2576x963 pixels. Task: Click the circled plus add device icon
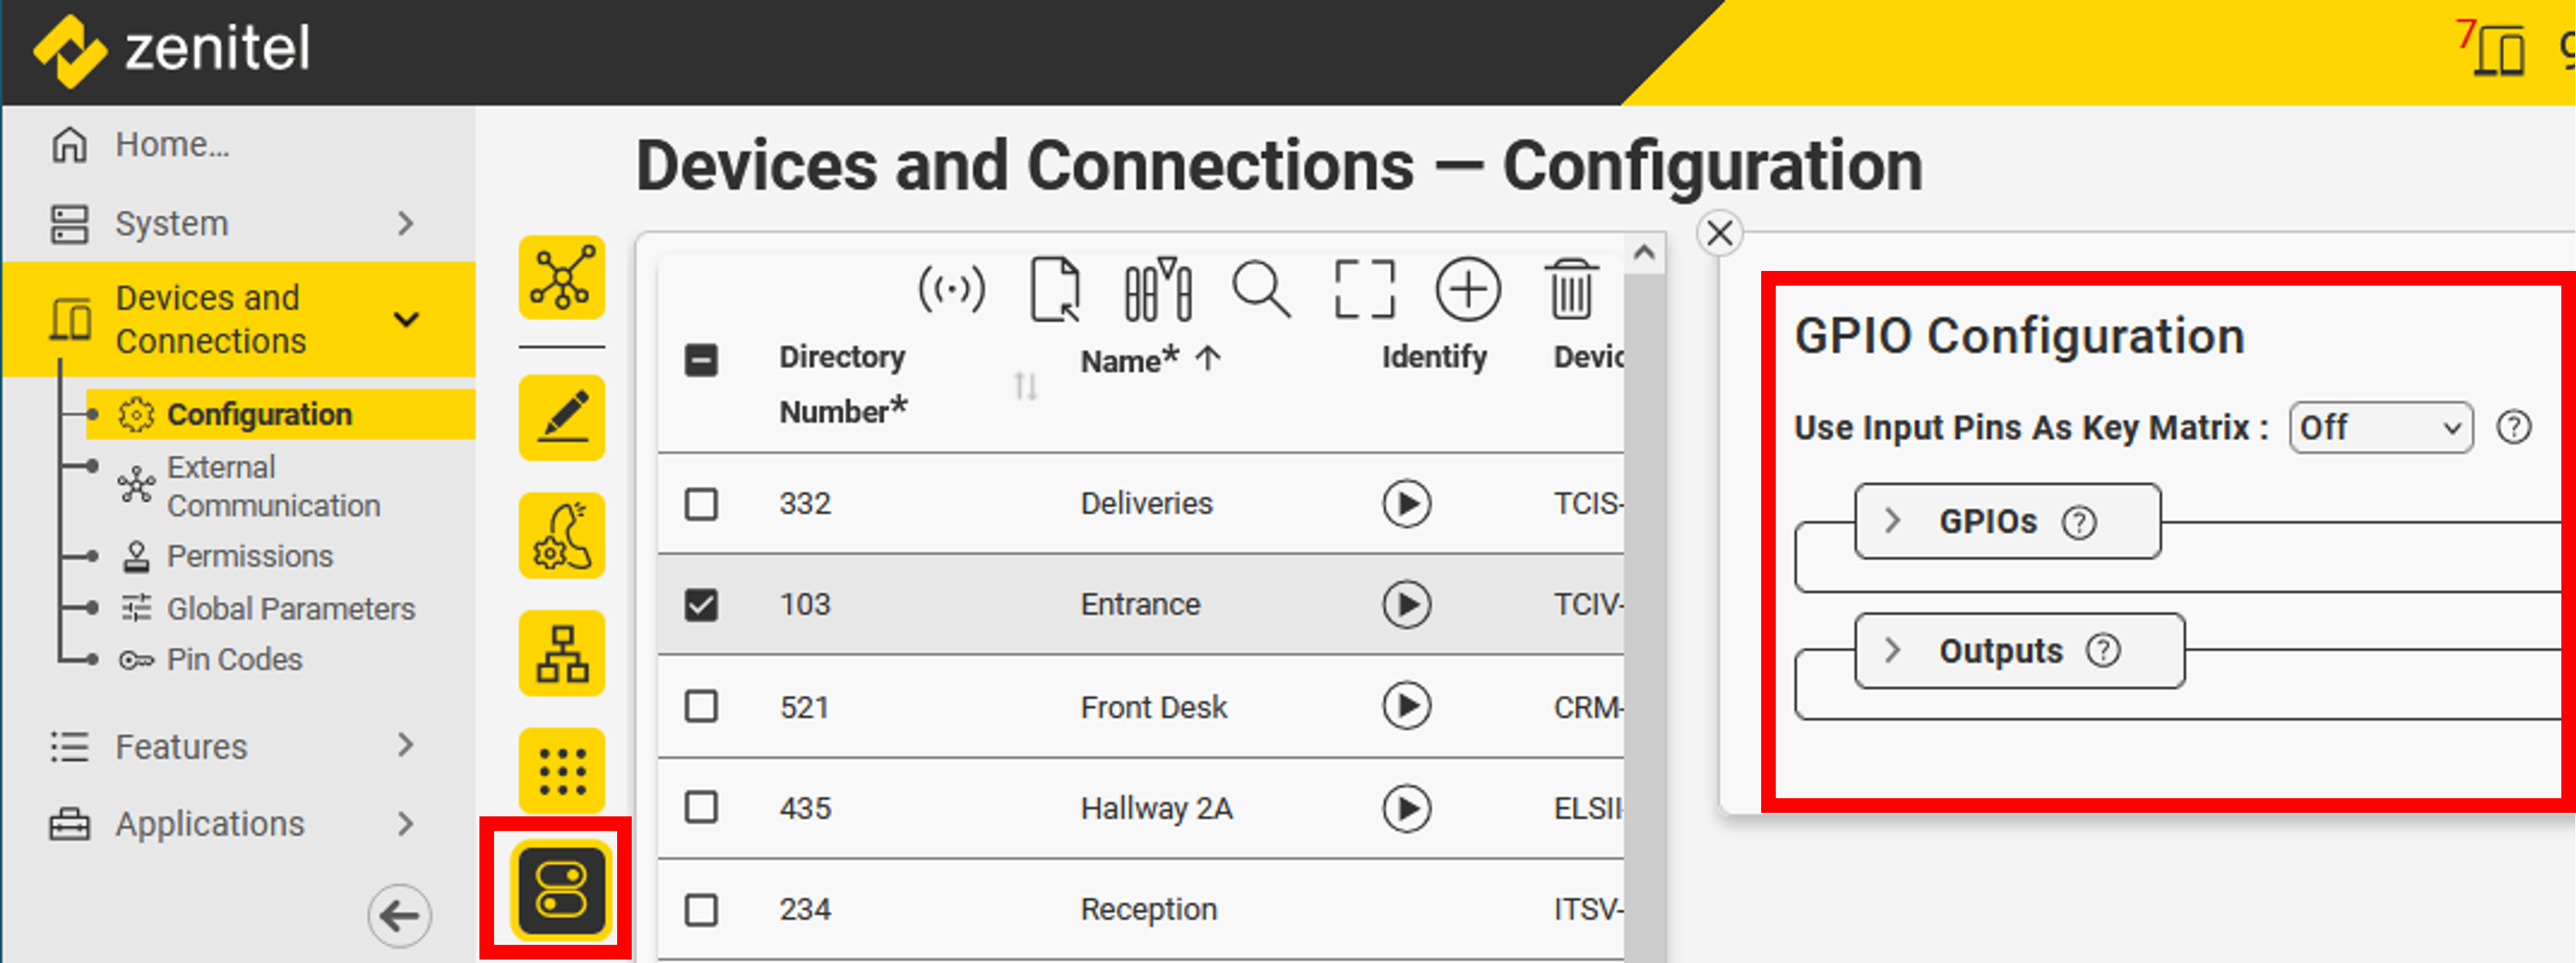coord(1467,291)
